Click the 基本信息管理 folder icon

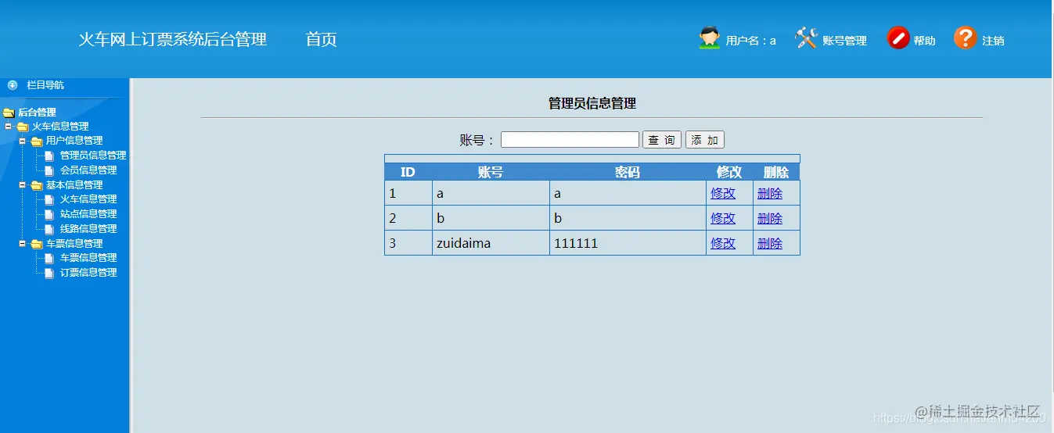coord(37,186)
